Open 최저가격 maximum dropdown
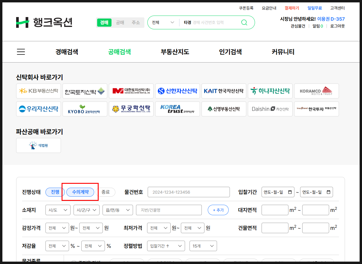 pos(193,228)
